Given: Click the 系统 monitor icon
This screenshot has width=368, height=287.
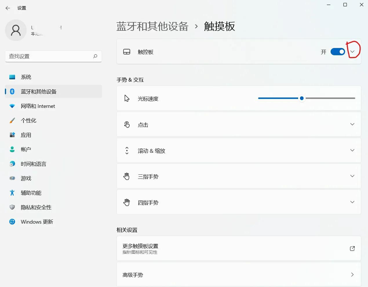Looking at the screenshot, I should pos(12,77).
